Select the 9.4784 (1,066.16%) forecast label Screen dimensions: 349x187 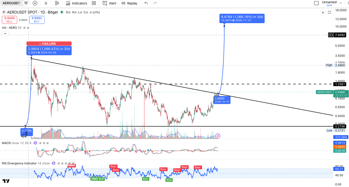click(x=242, y=19)
